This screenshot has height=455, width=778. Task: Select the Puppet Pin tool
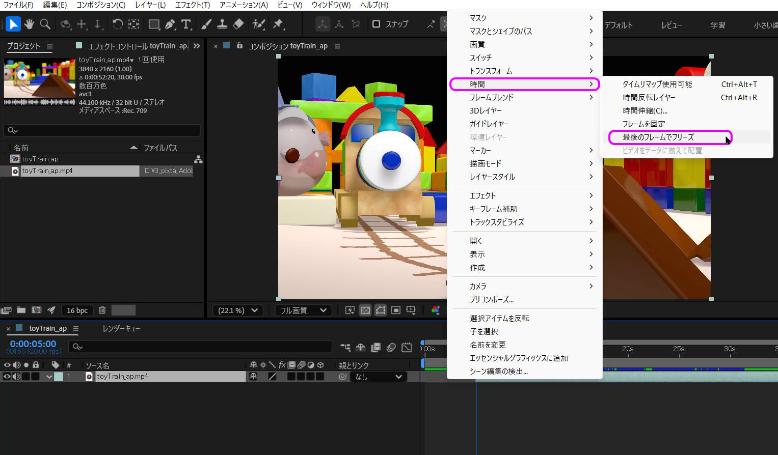[x=278, y=24]
